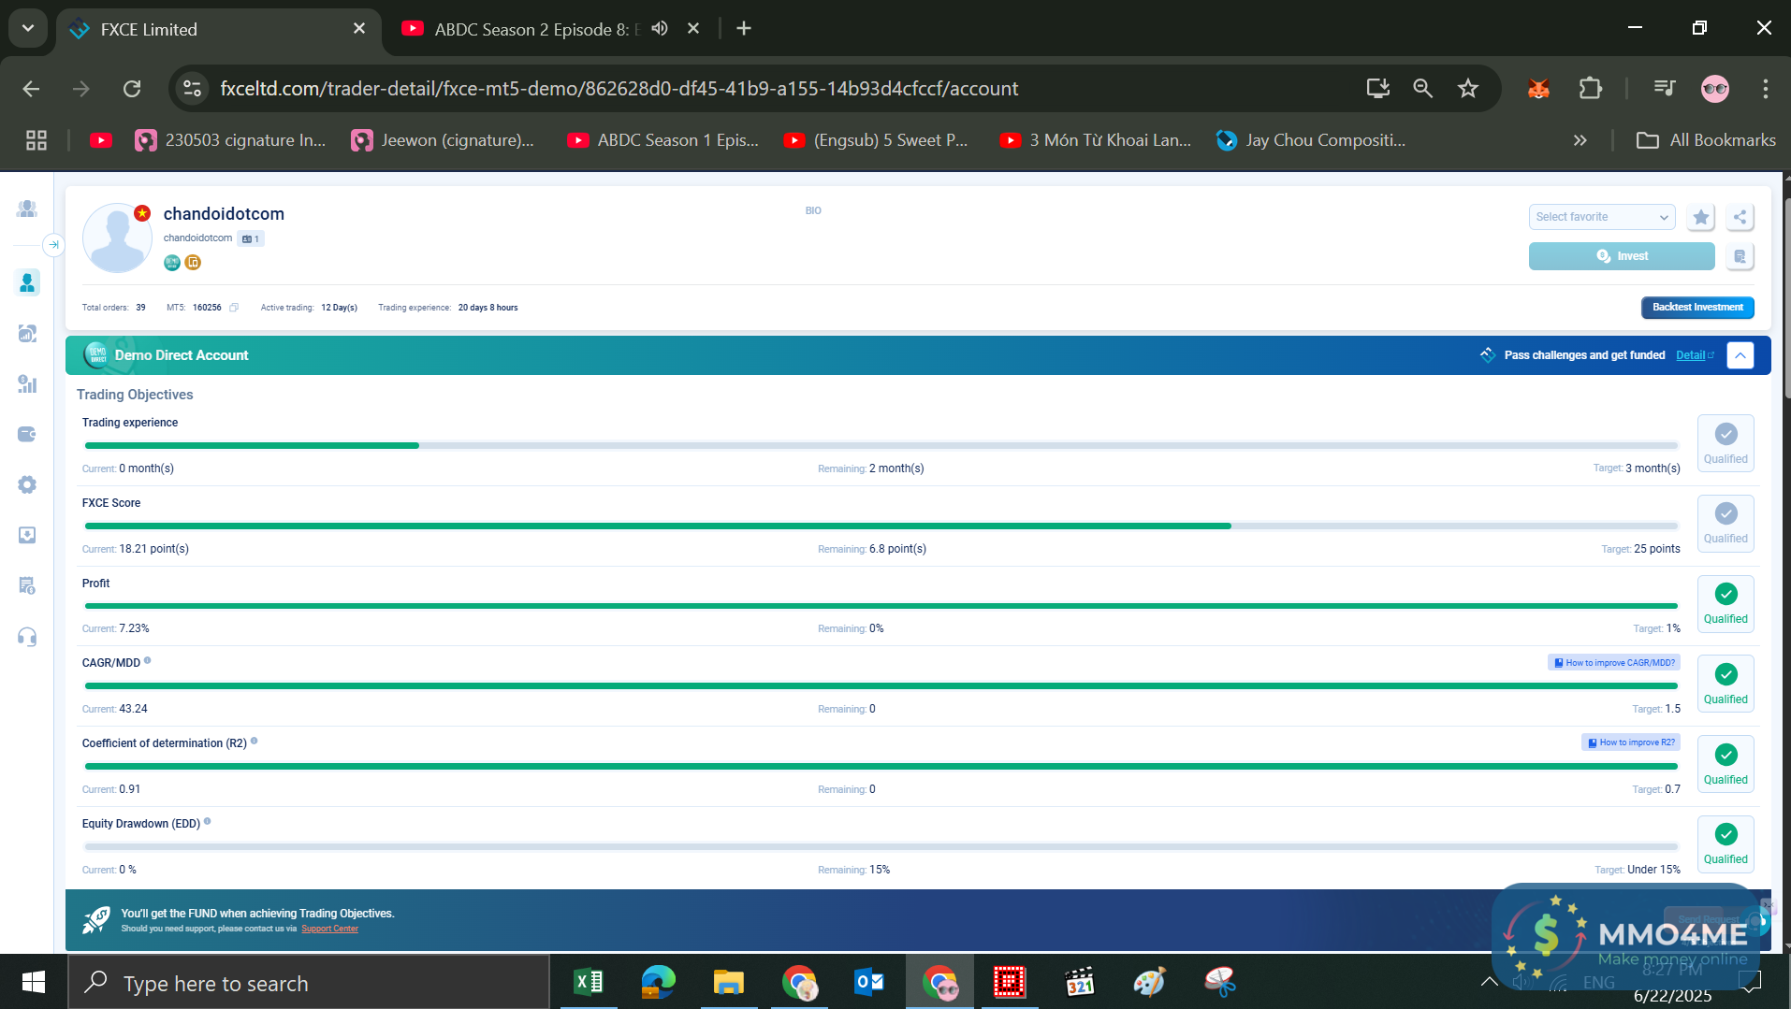Open the Jeewon (cignature) bookmark
Viewport: 1791px width, 1009px height.
[443, 140]
